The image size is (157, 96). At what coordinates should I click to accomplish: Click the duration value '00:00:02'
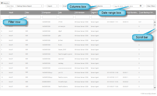(126, 82)
